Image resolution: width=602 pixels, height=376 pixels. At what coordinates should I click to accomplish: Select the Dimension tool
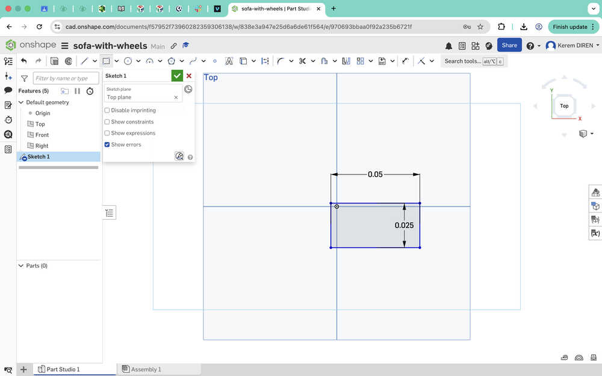(405, 61)
